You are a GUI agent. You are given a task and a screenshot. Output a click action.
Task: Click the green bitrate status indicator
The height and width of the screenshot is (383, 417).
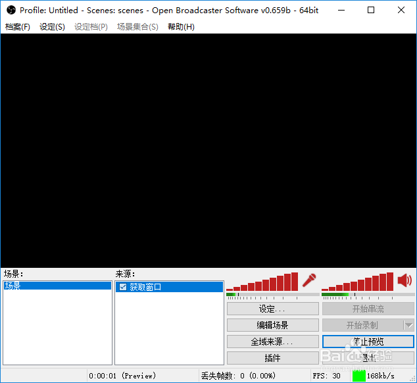coord(358,376)
